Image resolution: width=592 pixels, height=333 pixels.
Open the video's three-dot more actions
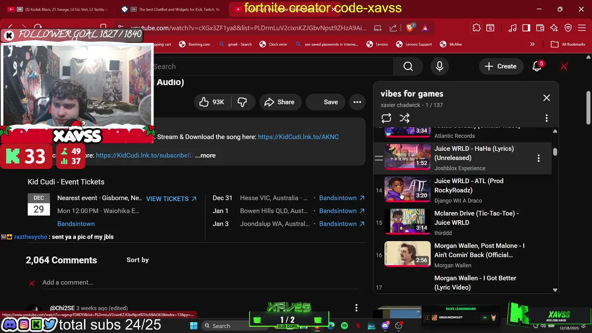pyautogui.click(x=358, y=102)
